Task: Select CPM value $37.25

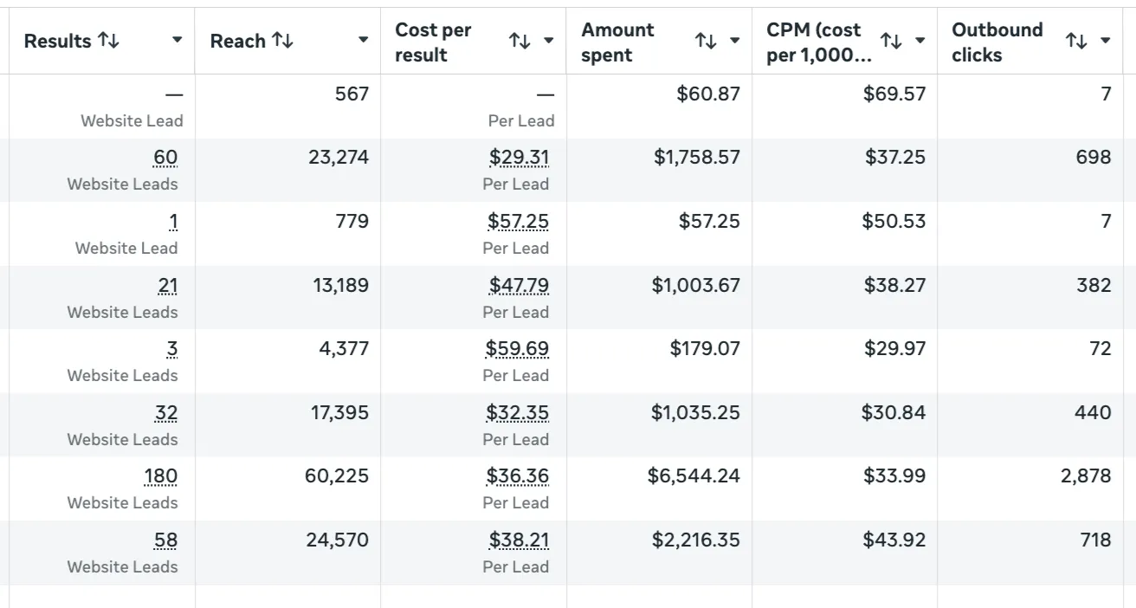Action: coord(895,158)
